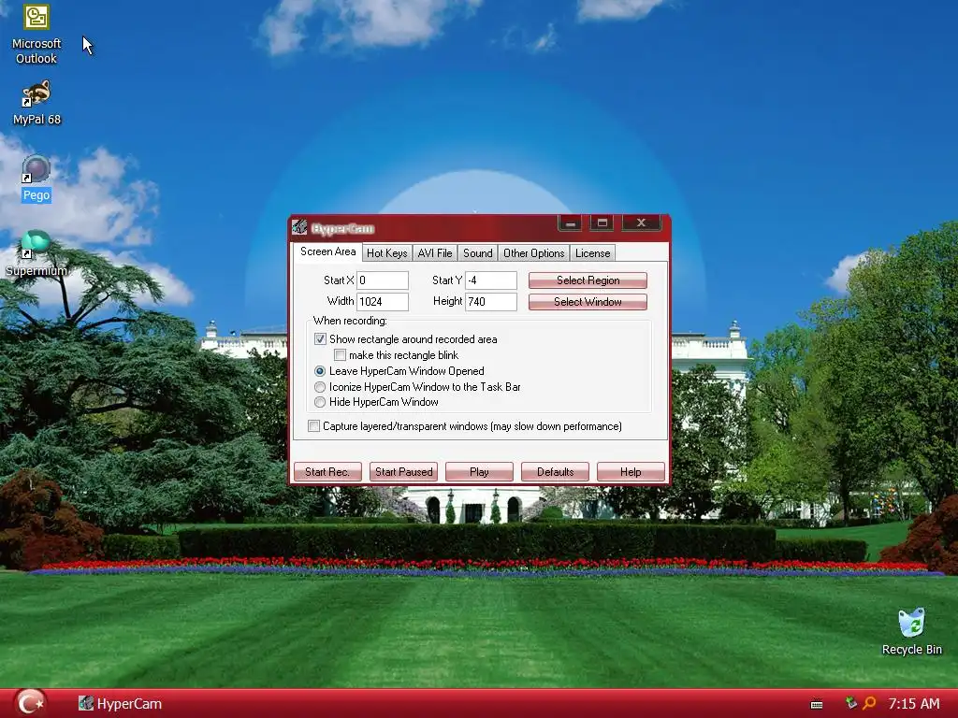Select Hide HyperCam Window option
The width and height of the screenshot is (958, 718).
click(320, 402)
